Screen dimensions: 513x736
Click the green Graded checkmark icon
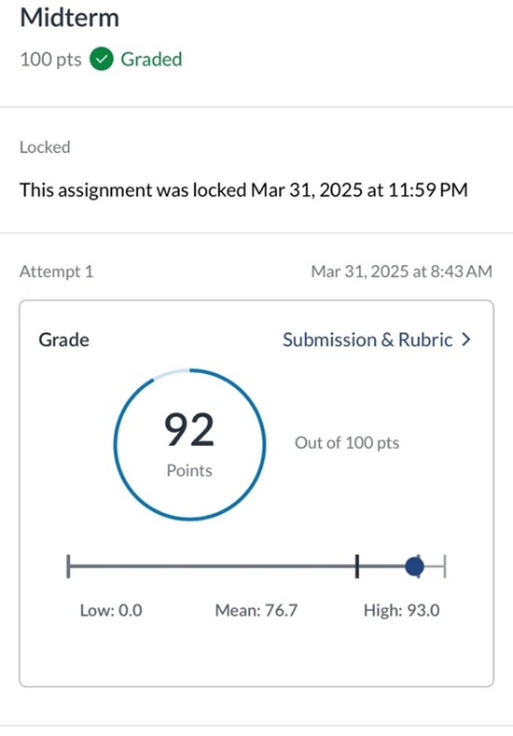(x=102, y=59)
